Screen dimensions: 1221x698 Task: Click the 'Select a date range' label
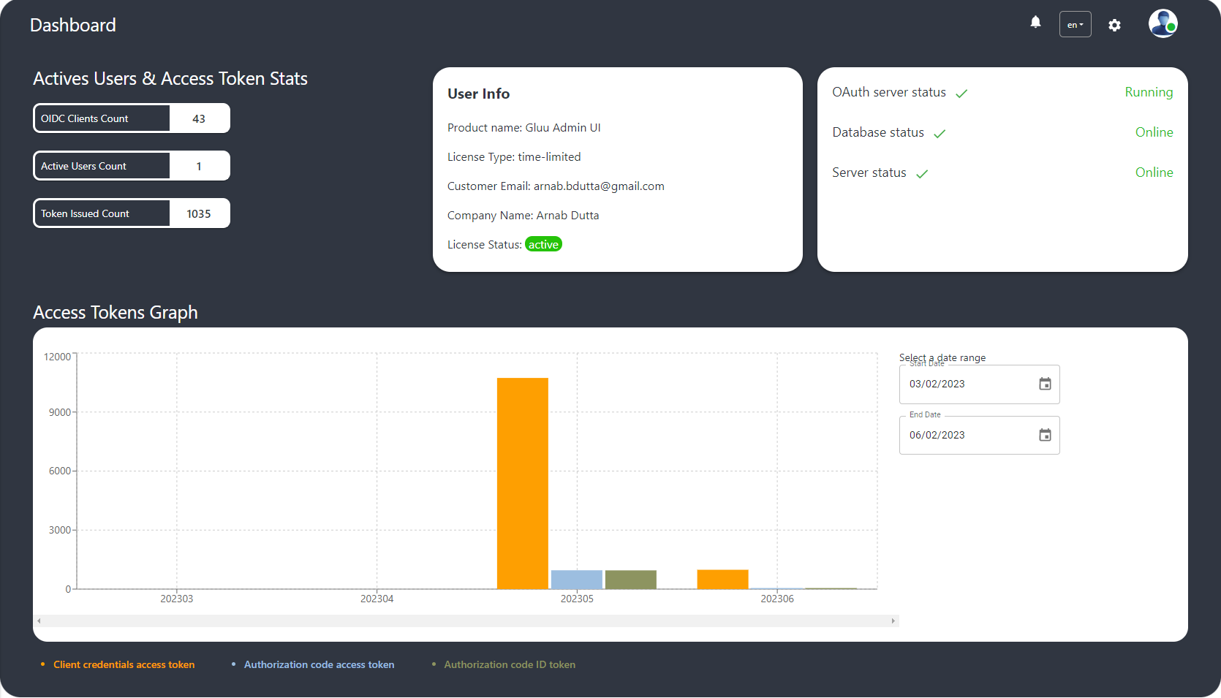click(942, 357)
